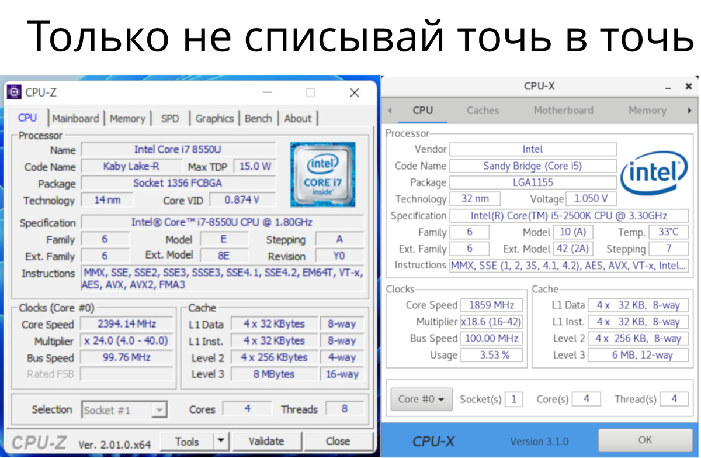Open the Socket #1 selection dropdown
Viewport: 701px width, 458px height.
click(x=124, y=410)
